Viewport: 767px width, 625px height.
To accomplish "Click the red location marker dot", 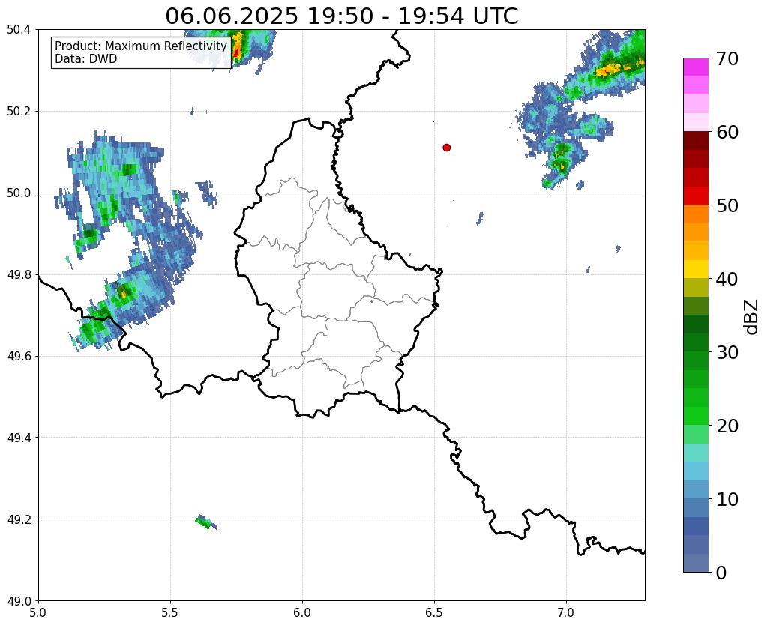I will click(x=447, y=148).
